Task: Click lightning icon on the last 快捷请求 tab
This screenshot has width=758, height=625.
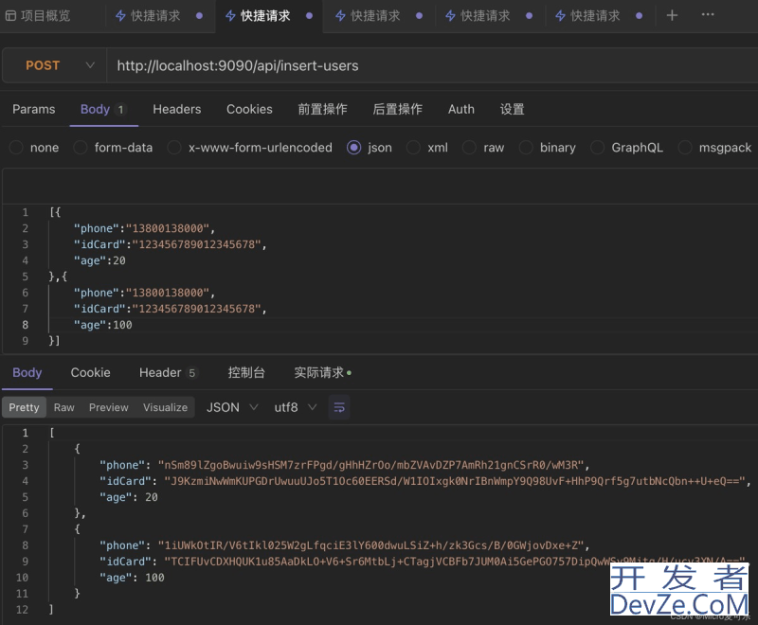Action: pyautogui.click(x=560, y=16)
